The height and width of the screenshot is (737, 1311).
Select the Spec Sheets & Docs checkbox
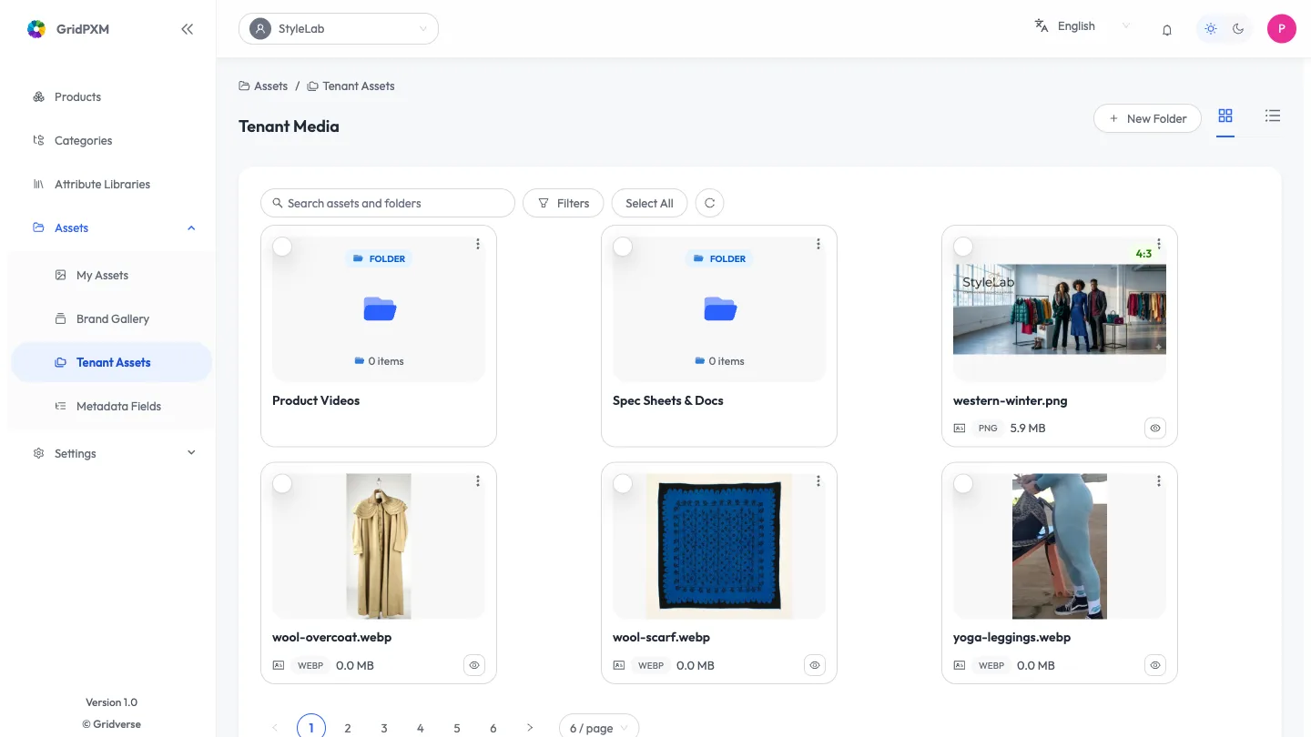(623, 247)
